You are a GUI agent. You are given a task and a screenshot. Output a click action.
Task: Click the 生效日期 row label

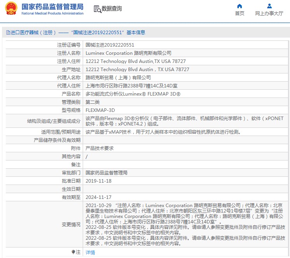click(71, 189)
